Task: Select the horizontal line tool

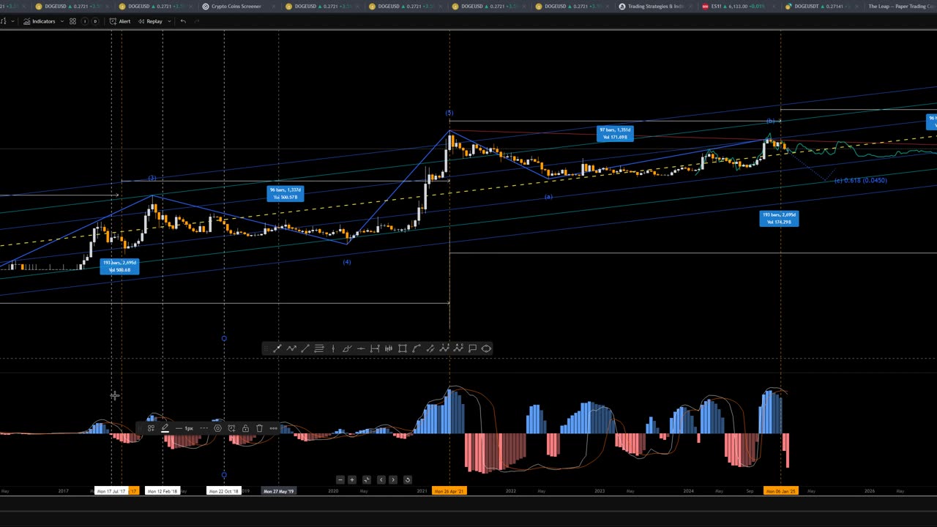Action: [x=361, y=348]
